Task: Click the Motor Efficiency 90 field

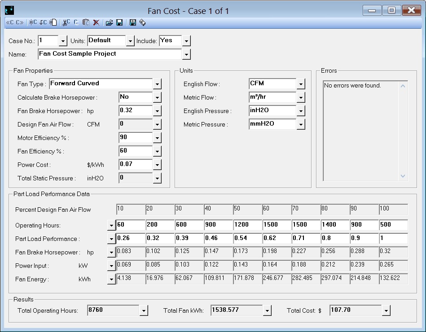Action: click(136, 138)
